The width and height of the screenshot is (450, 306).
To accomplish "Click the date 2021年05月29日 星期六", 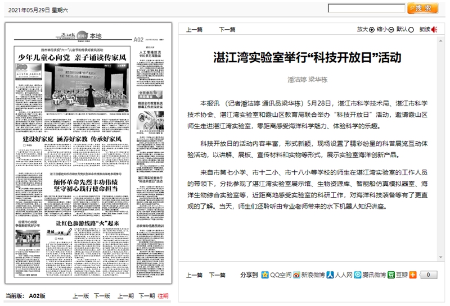I will pos(38,10).
